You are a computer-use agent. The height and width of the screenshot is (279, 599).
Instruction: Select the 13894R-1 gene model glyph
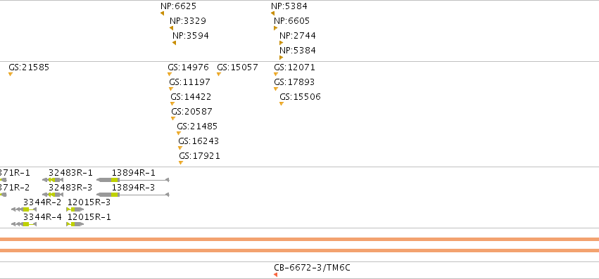(x=132, y=180)
